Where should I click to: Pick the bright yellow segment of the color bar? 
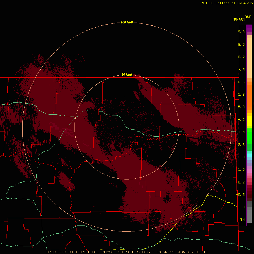pos(249,121)
